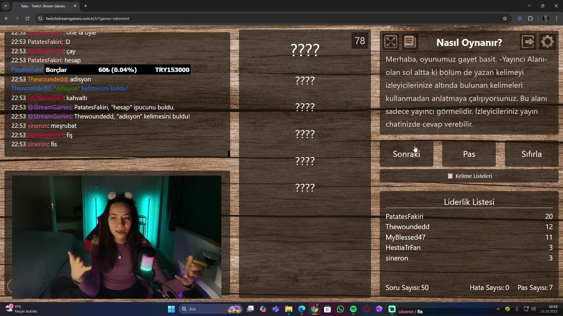Image resolution: width=563 pixels, height=316 pixels.
Task: Open Chrome's three-dot menu
Action: pyautogui.click(x=557, y=18)
